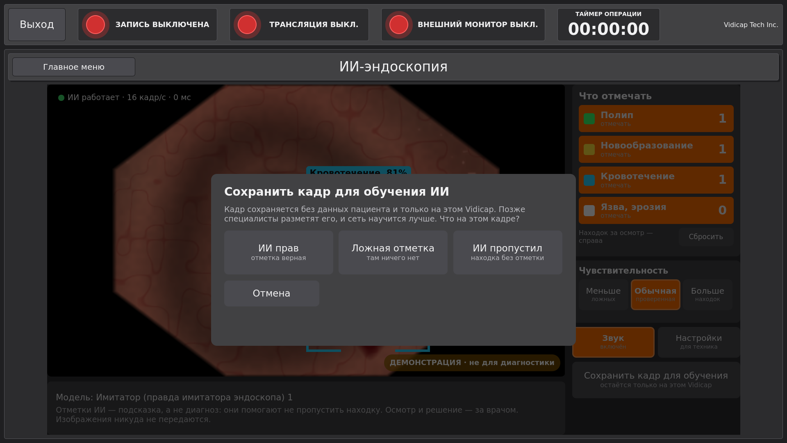Choose ИИ пропустил option
Image resolution: width=787 pixels, height=443 pixels.
[507, 252]
